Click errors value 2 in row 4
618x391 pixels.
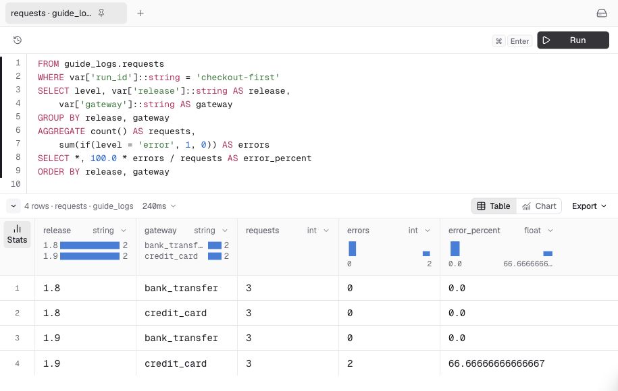pyautogui.click(x=390, y=363)
